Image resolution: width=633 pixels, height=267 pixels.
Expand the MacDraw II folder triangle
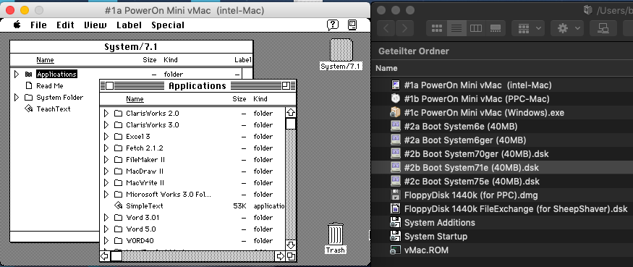click(x=106, y=171)
